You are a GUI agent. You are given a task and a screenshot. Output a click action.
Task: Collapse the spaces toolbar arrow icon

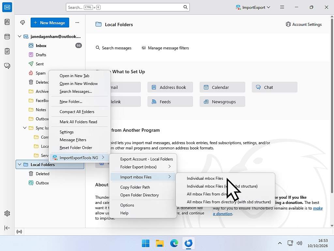(x=7, y=228)
